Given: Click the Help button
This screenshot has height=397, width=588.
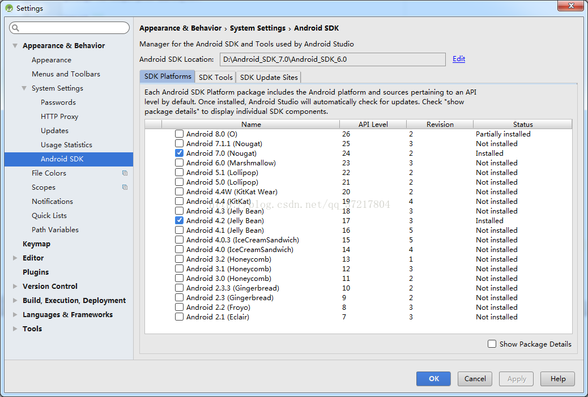Looking at the screenshot, I should pyautogui.click(x=557, y=379).
